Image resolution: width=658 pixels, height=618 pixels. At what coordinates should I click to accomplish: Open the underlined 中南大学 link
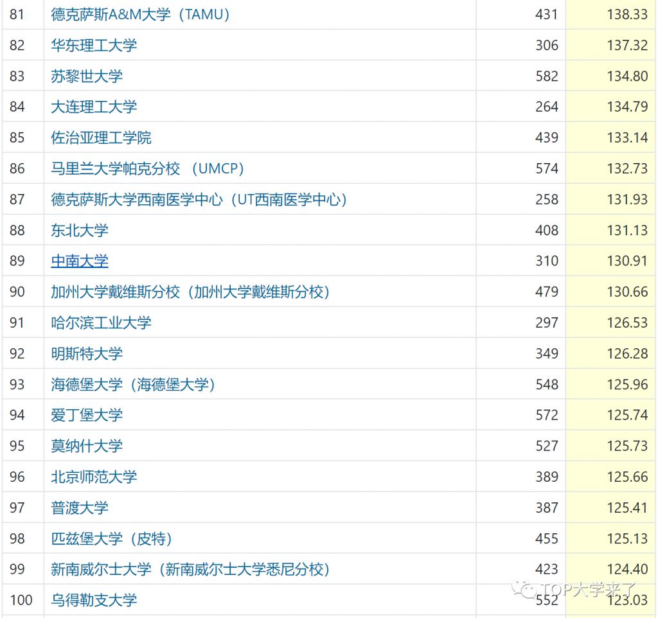(80, 261)
